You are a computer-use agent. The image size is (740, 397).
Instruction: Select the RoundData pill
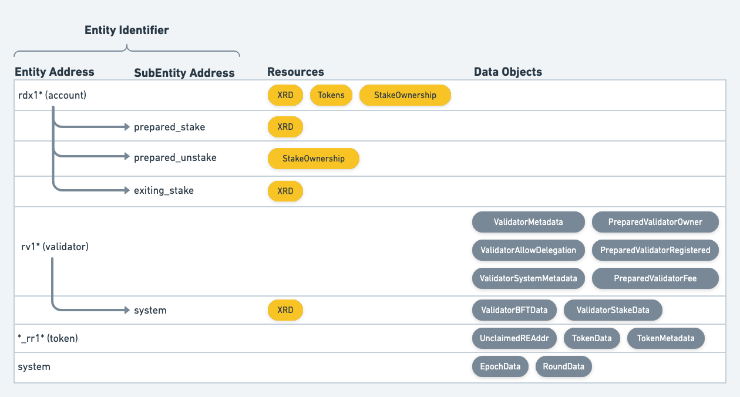click(563, 366)
